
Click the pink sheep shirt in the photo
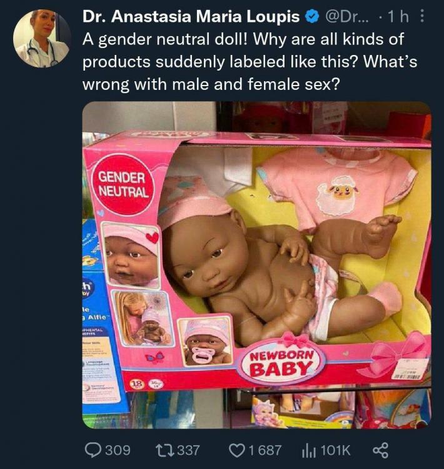click(336, 188)
